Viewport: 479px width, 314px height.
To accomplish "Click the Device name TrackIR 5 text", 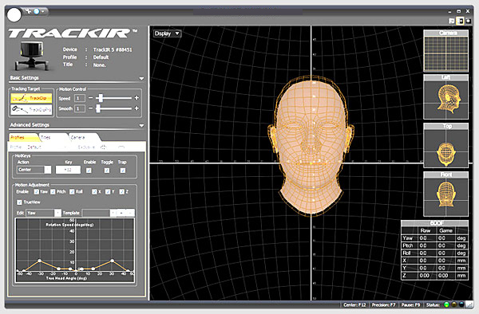I will [113, 49].
